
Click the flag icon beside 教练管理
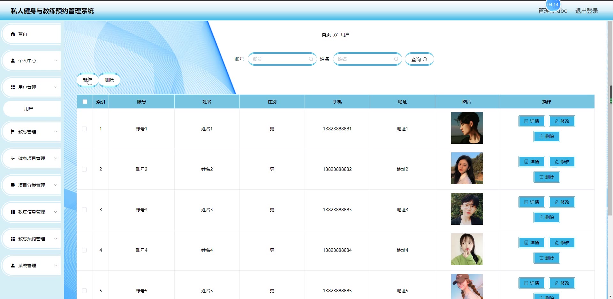[13, 132]
